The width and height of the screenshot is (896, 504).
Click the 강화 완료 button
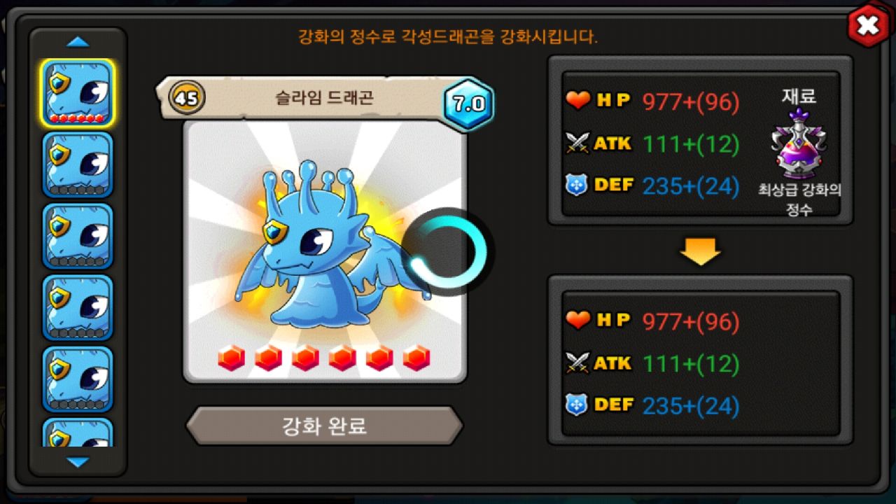[x=324, y=425]
